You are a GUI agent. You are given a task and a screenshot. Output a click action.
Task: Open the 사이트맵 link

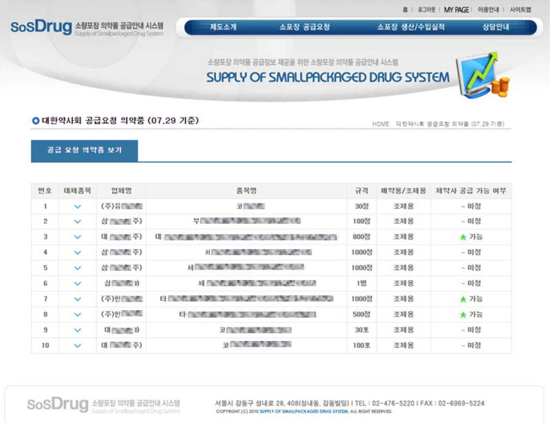520,10
